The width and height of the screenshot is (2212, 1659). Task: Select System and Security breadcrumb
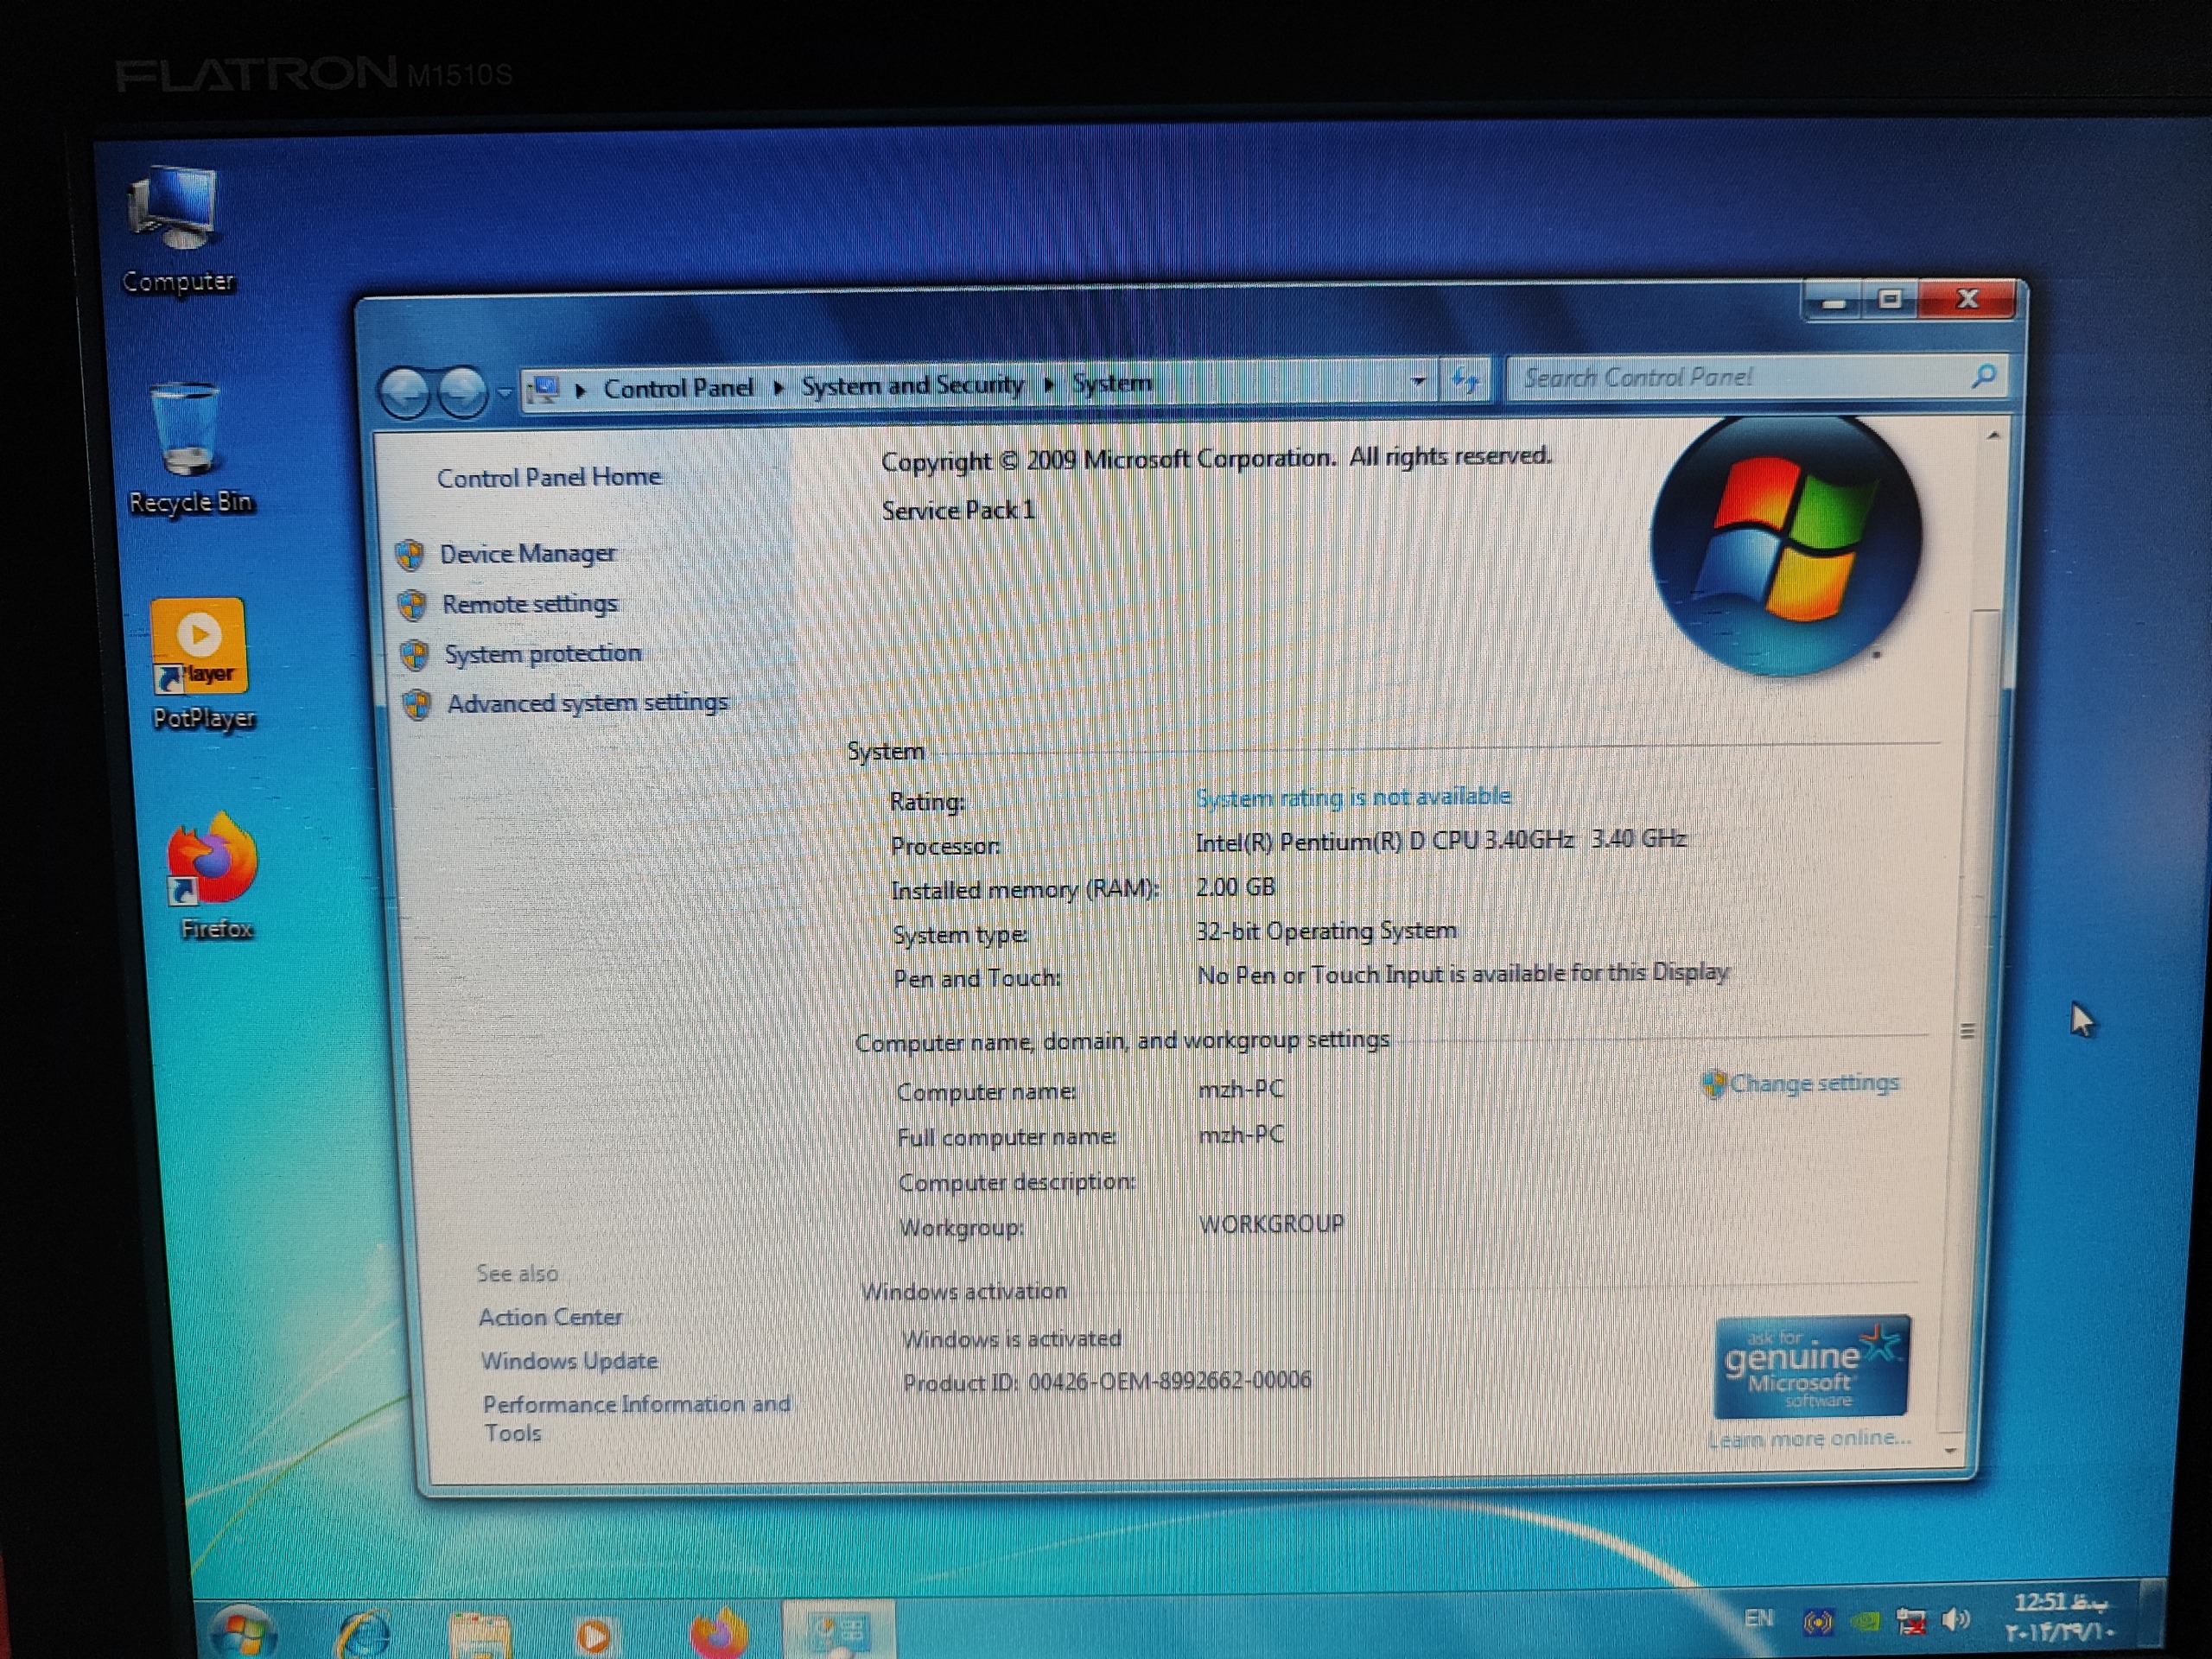point(912,385)
